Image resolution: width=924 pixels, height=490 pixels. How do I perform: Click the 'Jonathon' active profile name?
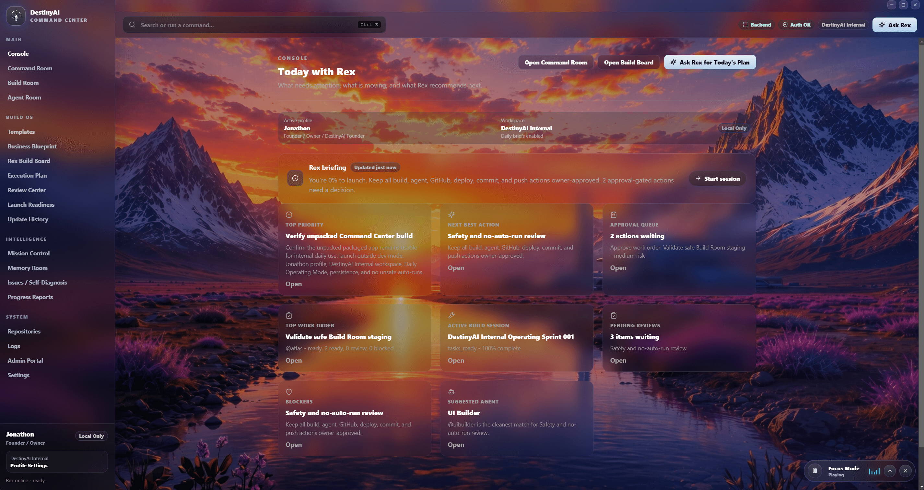pos(297,128)
